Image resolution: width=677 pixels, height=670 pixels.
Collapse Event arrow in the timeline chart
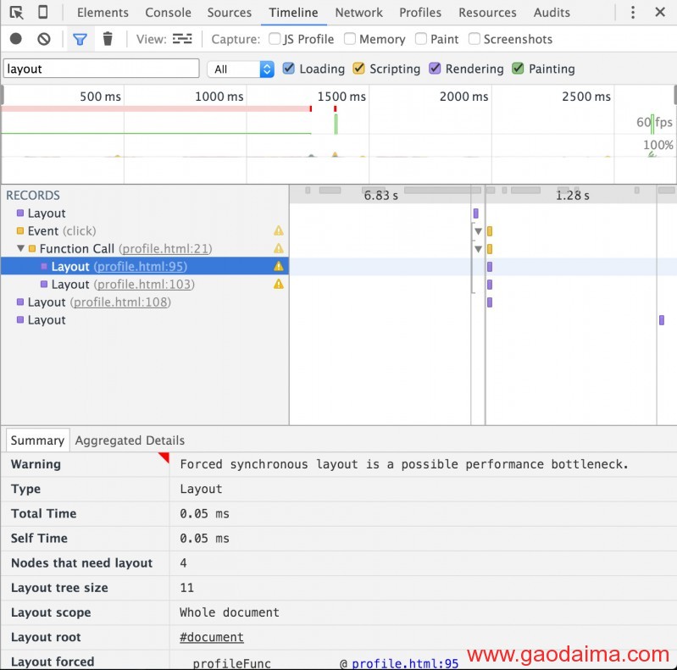tap(478, 231)
